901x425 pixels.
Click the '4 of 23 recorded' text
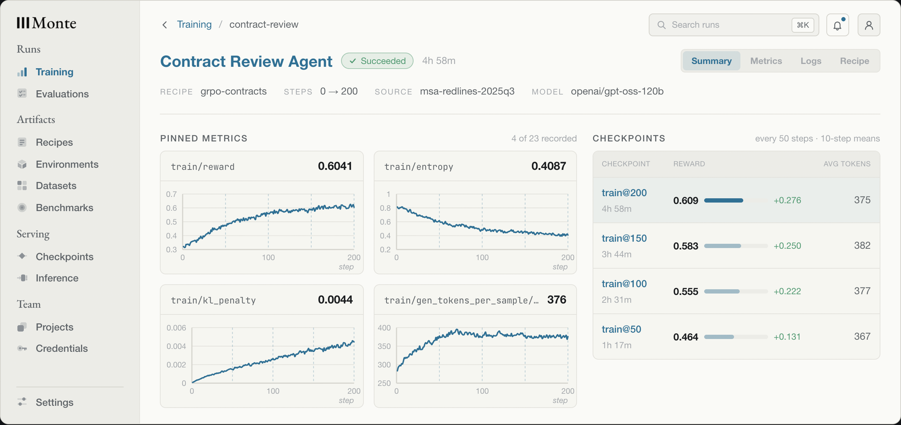pyautogui.click(x=544, y=138)
